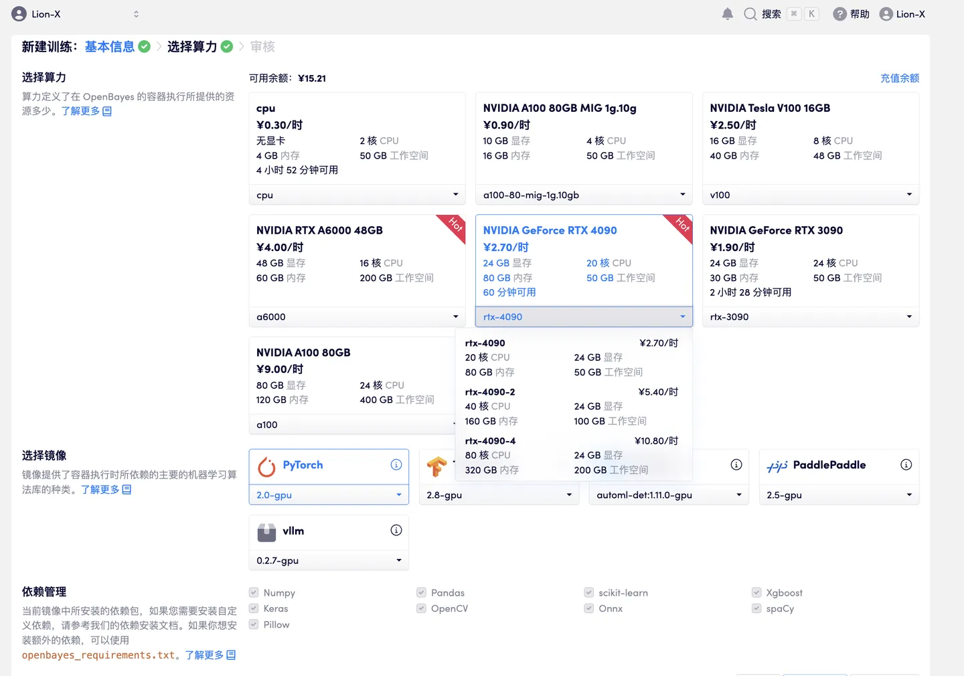Open the openbayes_requirements.txt link
The height and width of the screenshot is (676, 964).
pyautogui.click(x=98, y=655)
